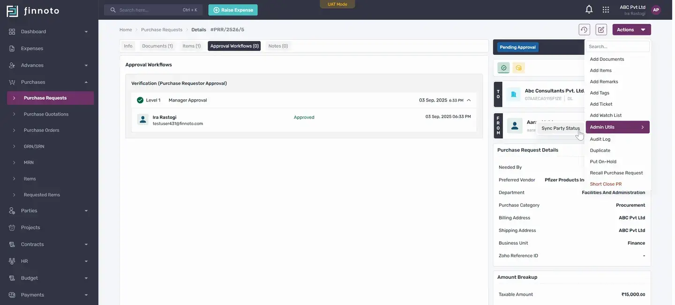Open the Admin Utils submenu

click(617, 127)
